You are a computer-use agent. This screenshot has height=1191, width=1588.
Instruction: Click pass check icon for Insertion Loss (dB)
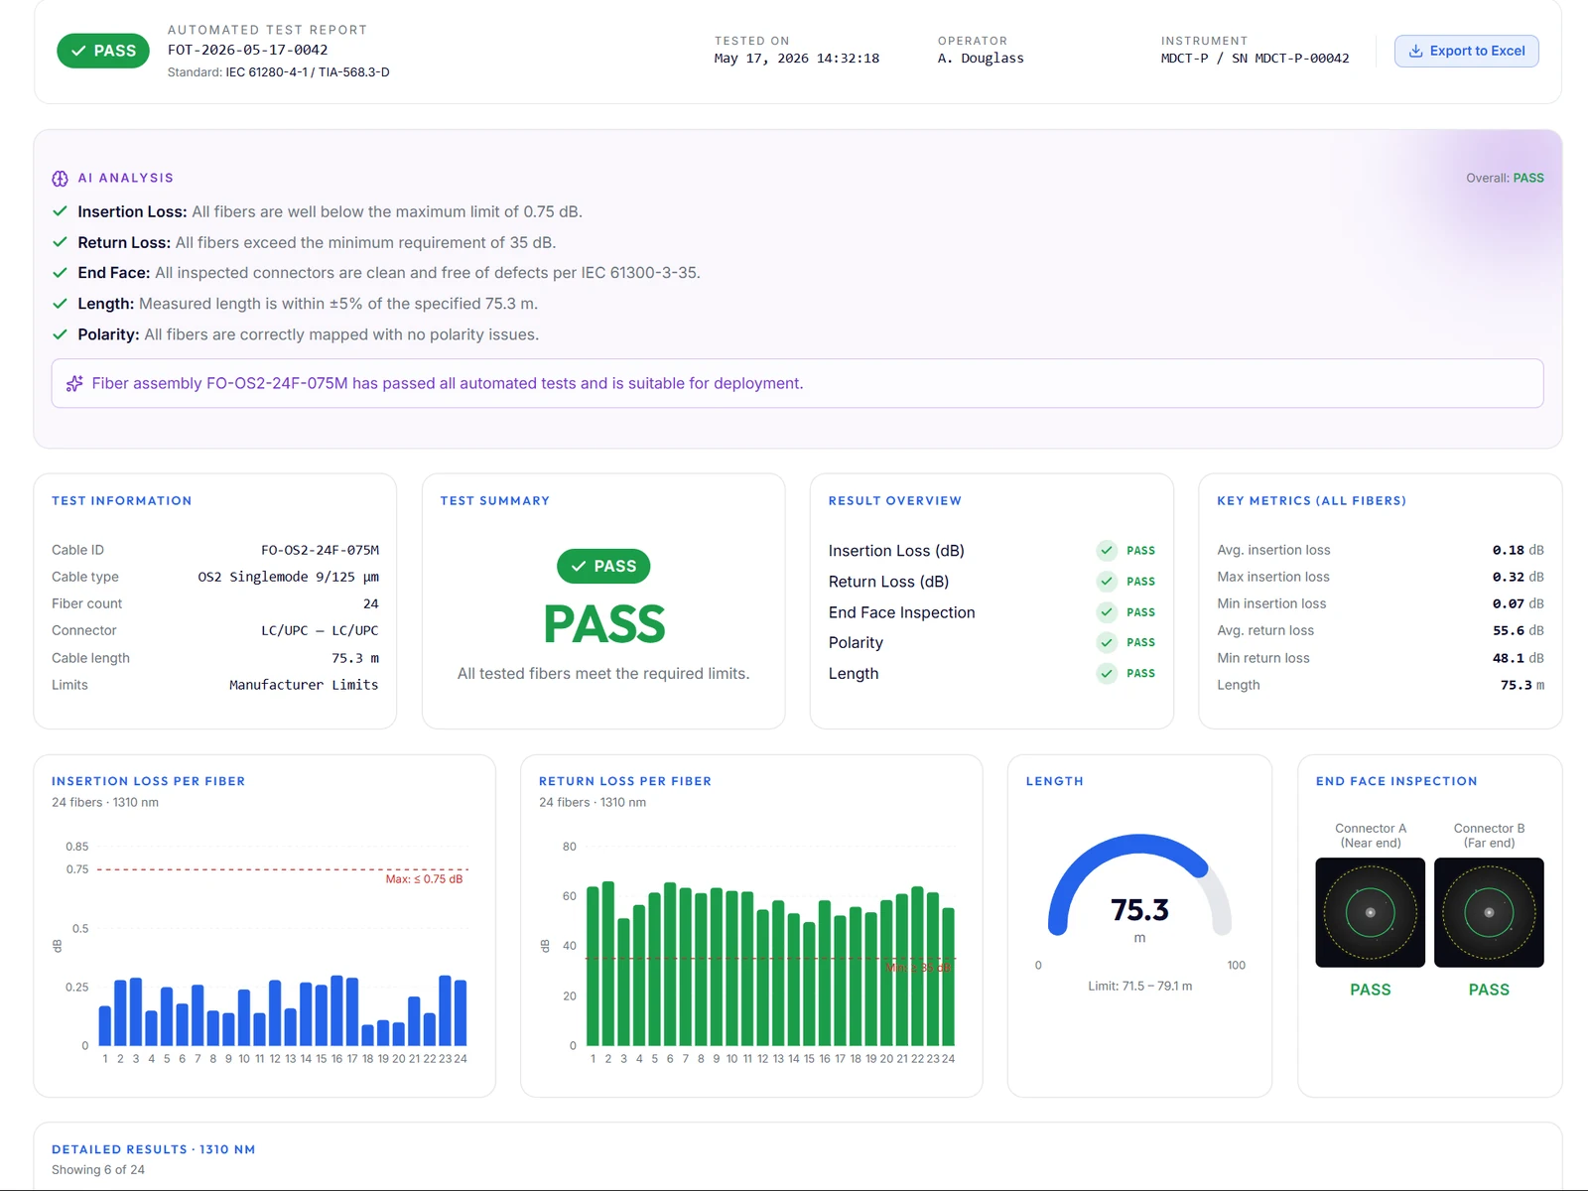[1107, 551]
